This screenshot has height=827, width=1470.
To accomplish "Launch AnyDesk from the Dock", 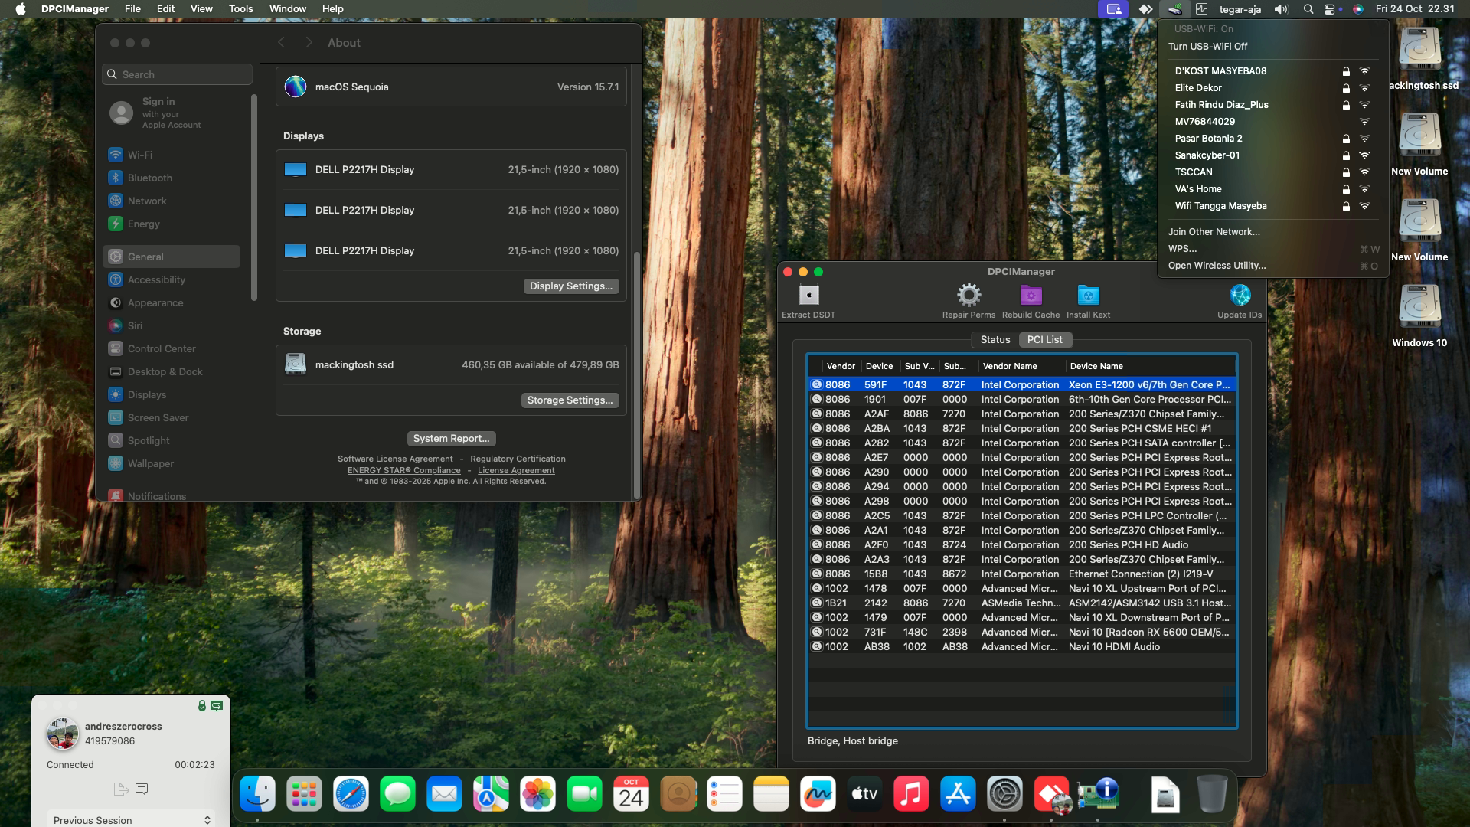I will tap(1052, 794).
